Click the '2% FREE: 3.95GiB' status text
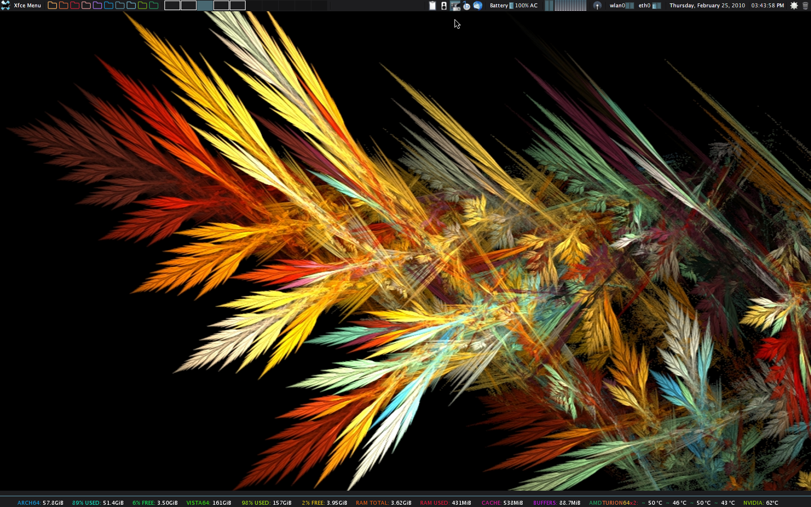Screen dimensions: 811x507 (x=324, y=502)
